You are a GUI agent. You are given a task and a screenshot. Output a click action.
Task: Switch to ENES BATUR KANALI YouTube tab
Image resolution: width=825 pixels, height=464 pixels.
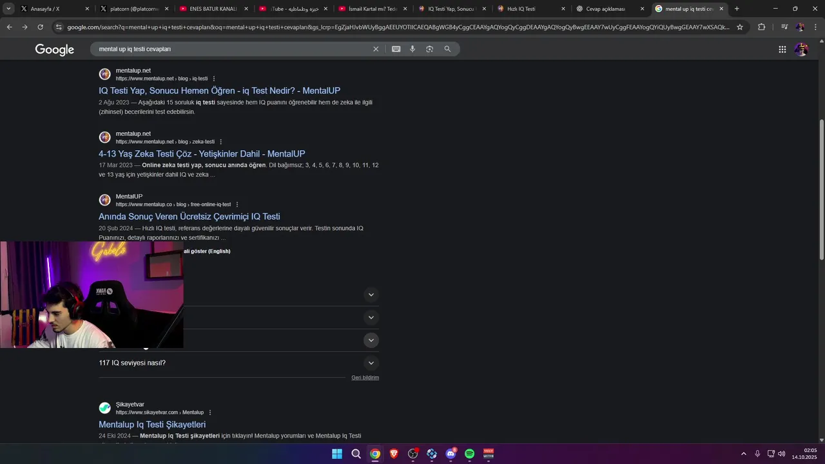tap(213, 9)
